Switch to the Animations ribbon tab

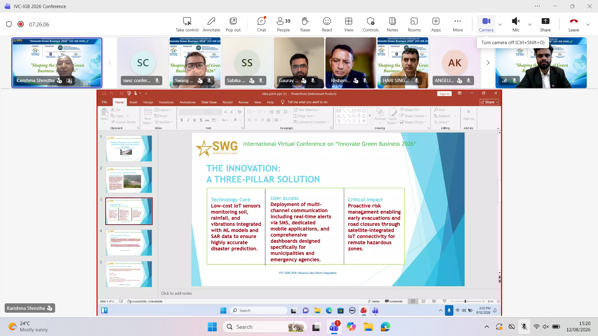187,102
